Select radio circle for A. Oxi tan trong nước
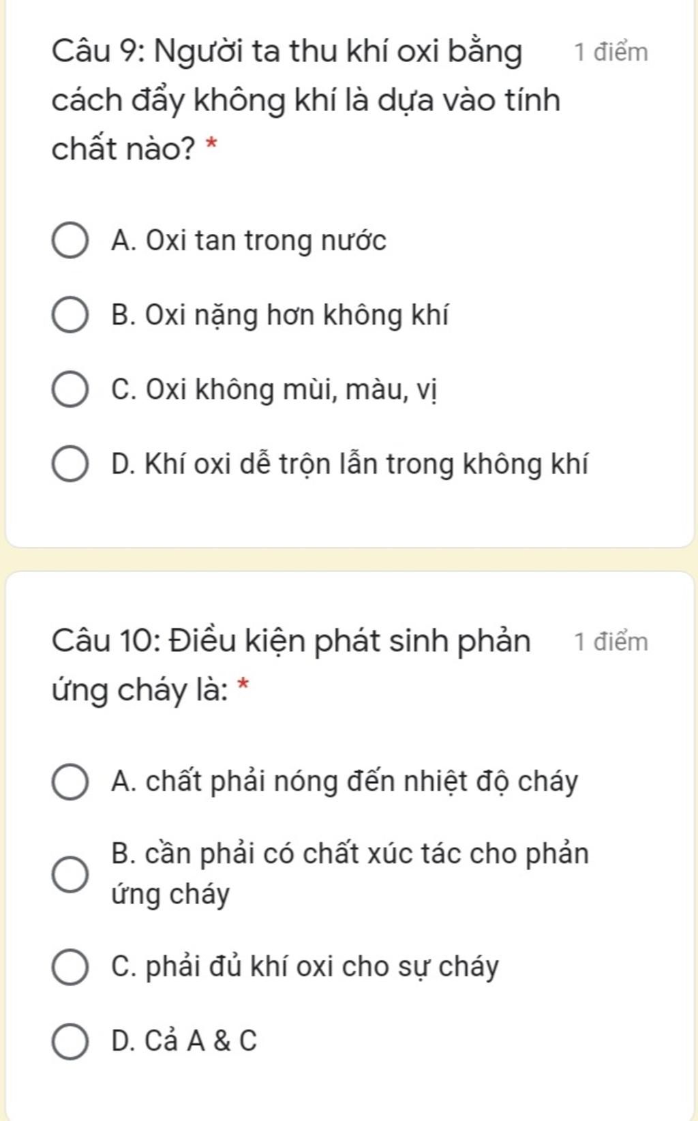Screen dimensions: 698x1121 (70, 241)
